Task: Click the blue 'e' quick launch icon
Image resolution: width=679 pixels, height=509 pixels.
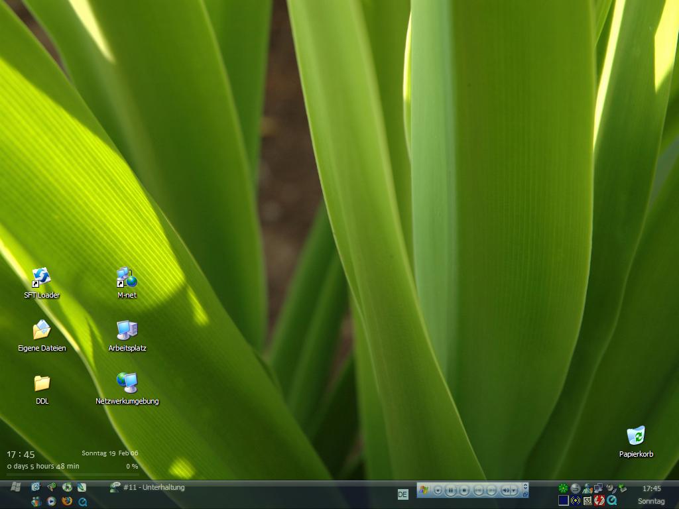Action: [x=36, y=487]
